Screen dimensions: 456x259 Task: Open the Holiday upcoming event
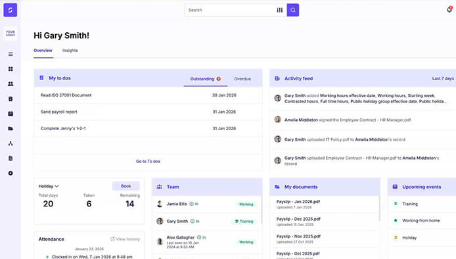(x=409, y=238)
